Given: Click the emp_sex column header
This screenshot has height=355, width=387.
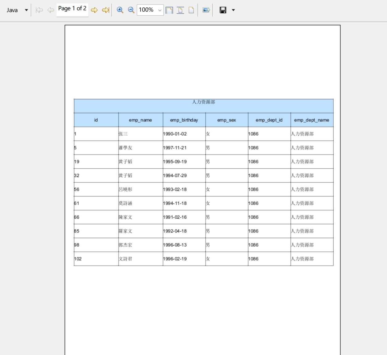Looking at the screenshot, I should (x=227, y=120).
